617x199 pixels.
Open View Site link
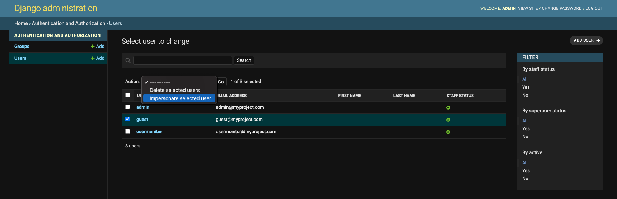point(528,8)
